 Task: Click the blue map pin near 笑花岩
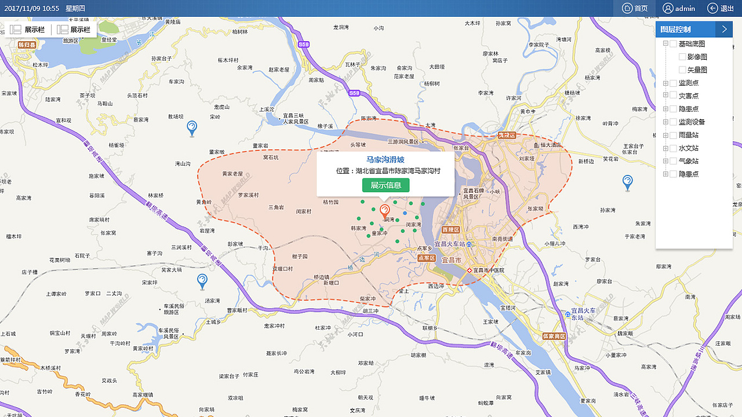click(627, 183)
